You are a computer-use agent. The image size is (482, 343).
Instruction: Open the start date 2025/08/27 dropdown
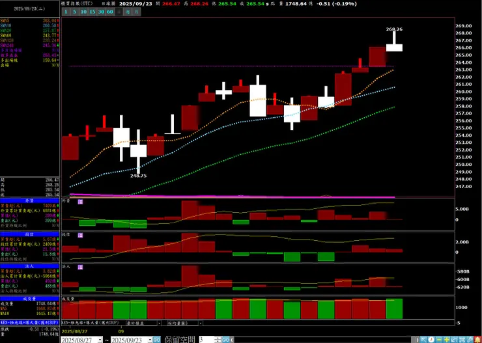[x=100, y=340]
